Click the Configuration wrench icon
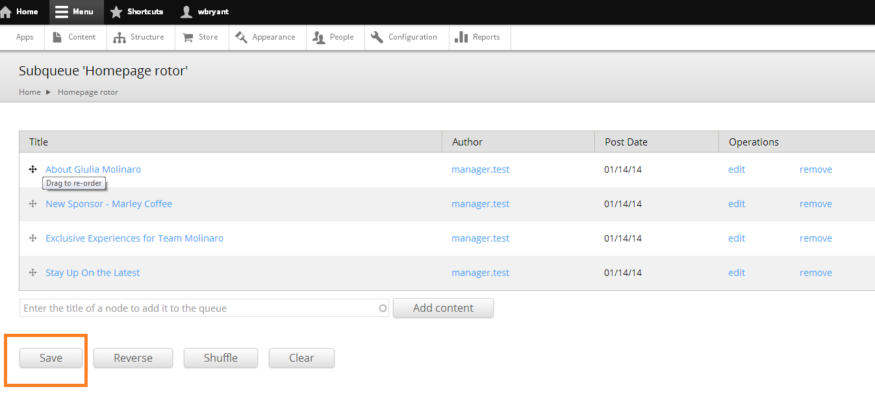 [377, 37]
